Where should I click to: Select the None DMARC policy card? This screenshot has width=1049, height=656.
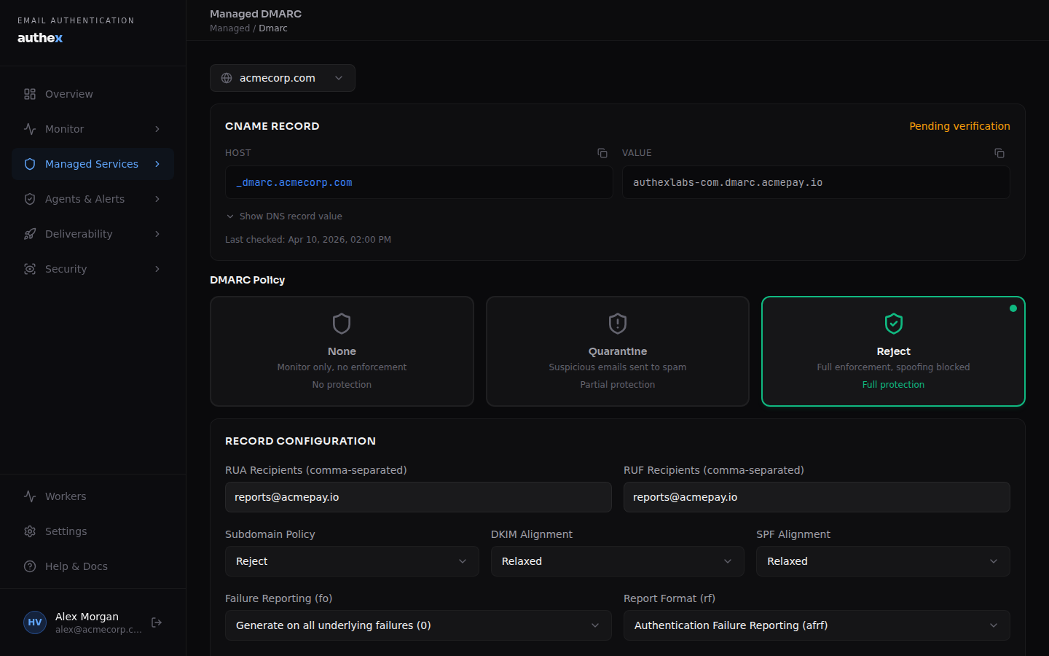342,351
